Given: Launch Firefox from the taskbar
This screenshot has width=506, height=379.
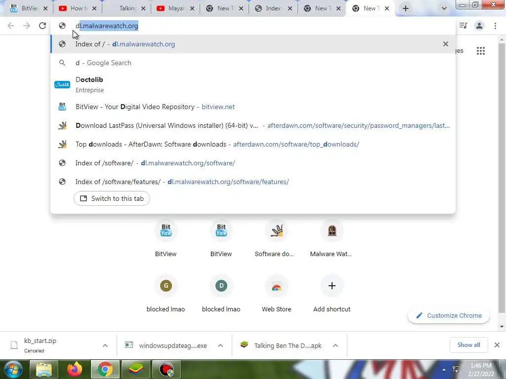Looking at the screenshot, I should coord(75,369).
